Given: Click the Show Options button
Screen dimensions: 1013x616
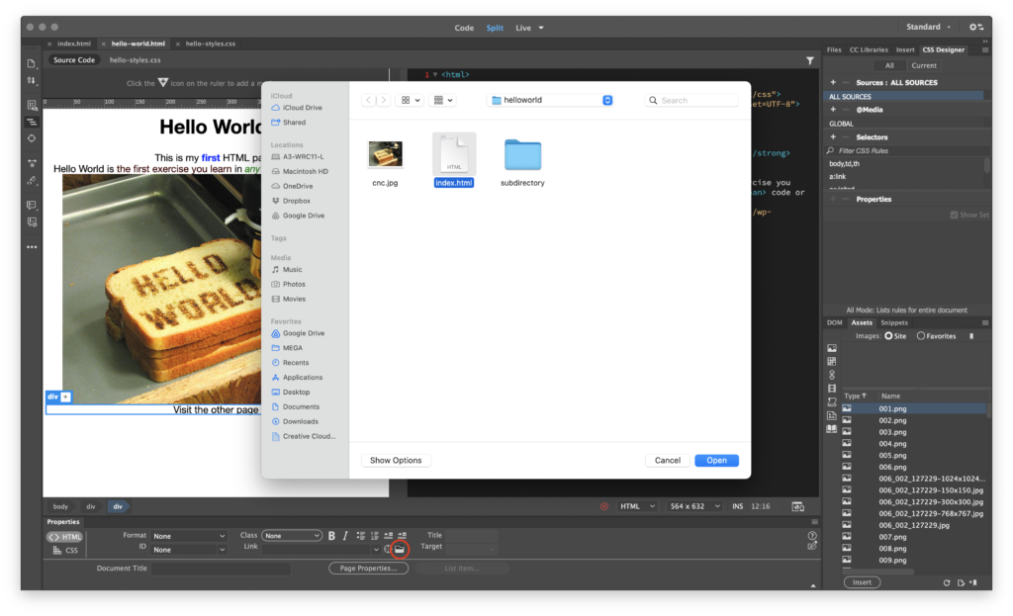Looking at the screenshot, I should 395,461.
